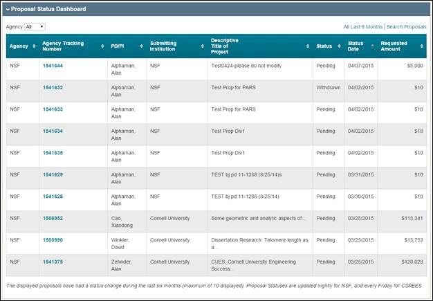Open Winkler, David proposal 1500990

tap(53, 240)
